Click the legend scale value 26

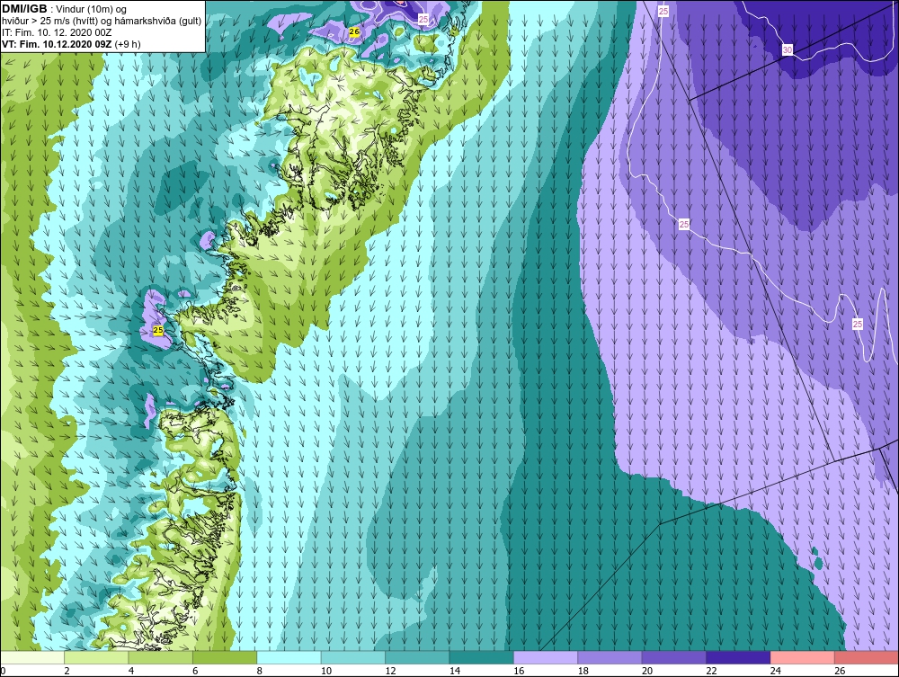click(840, 671)
